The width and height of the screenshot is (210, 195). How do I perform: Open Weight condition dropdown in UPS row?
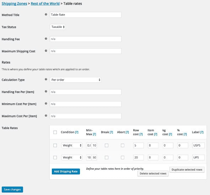point(72,158)
